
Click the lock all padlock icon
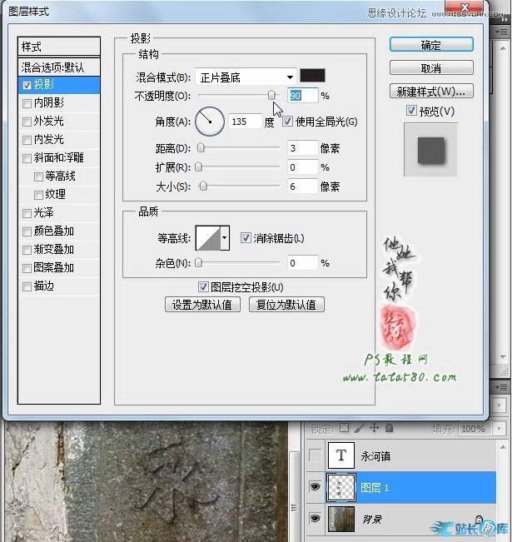click(389, 429)
